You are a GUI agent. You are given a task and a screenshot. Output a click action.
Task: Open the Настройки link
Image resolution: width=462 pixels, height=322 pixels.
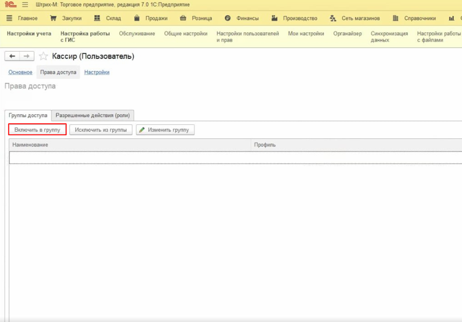click(x=97, y=72)
